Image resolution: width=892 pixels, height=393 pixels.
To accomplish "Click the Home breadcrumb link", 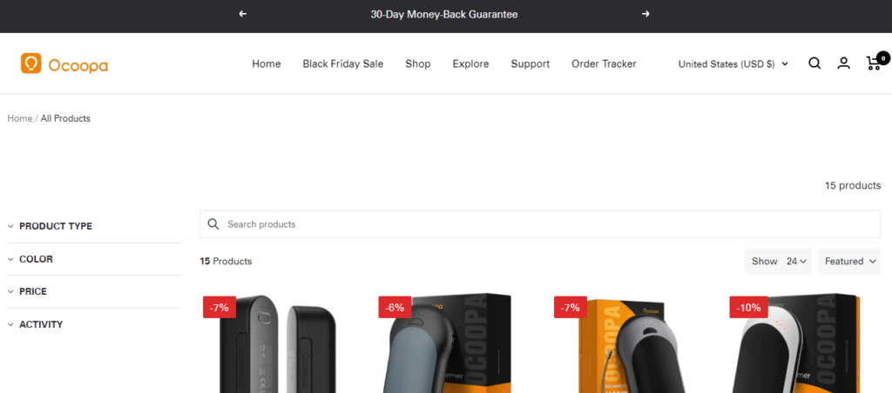I will (x=20, y=119).
